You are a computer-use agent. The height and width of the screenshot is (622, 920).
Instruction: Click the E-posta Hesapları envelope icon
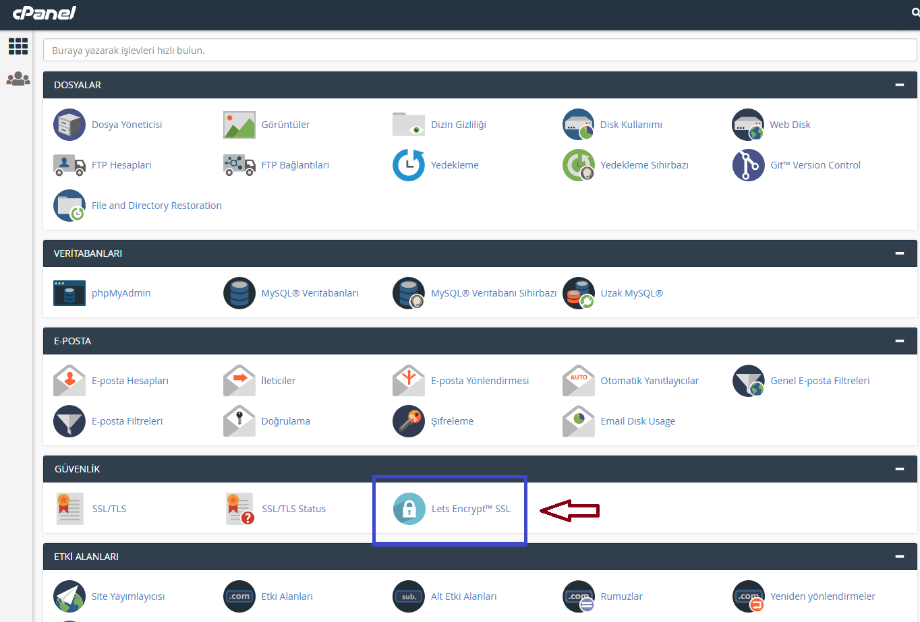69,381
